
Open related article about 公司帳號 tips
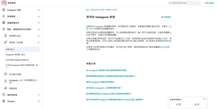(x=111, y=76)
